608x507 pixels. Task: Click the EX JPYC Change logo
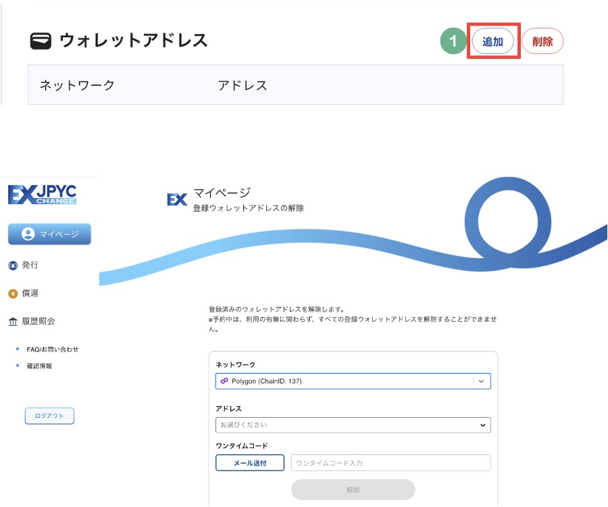[x=43, y=194]
